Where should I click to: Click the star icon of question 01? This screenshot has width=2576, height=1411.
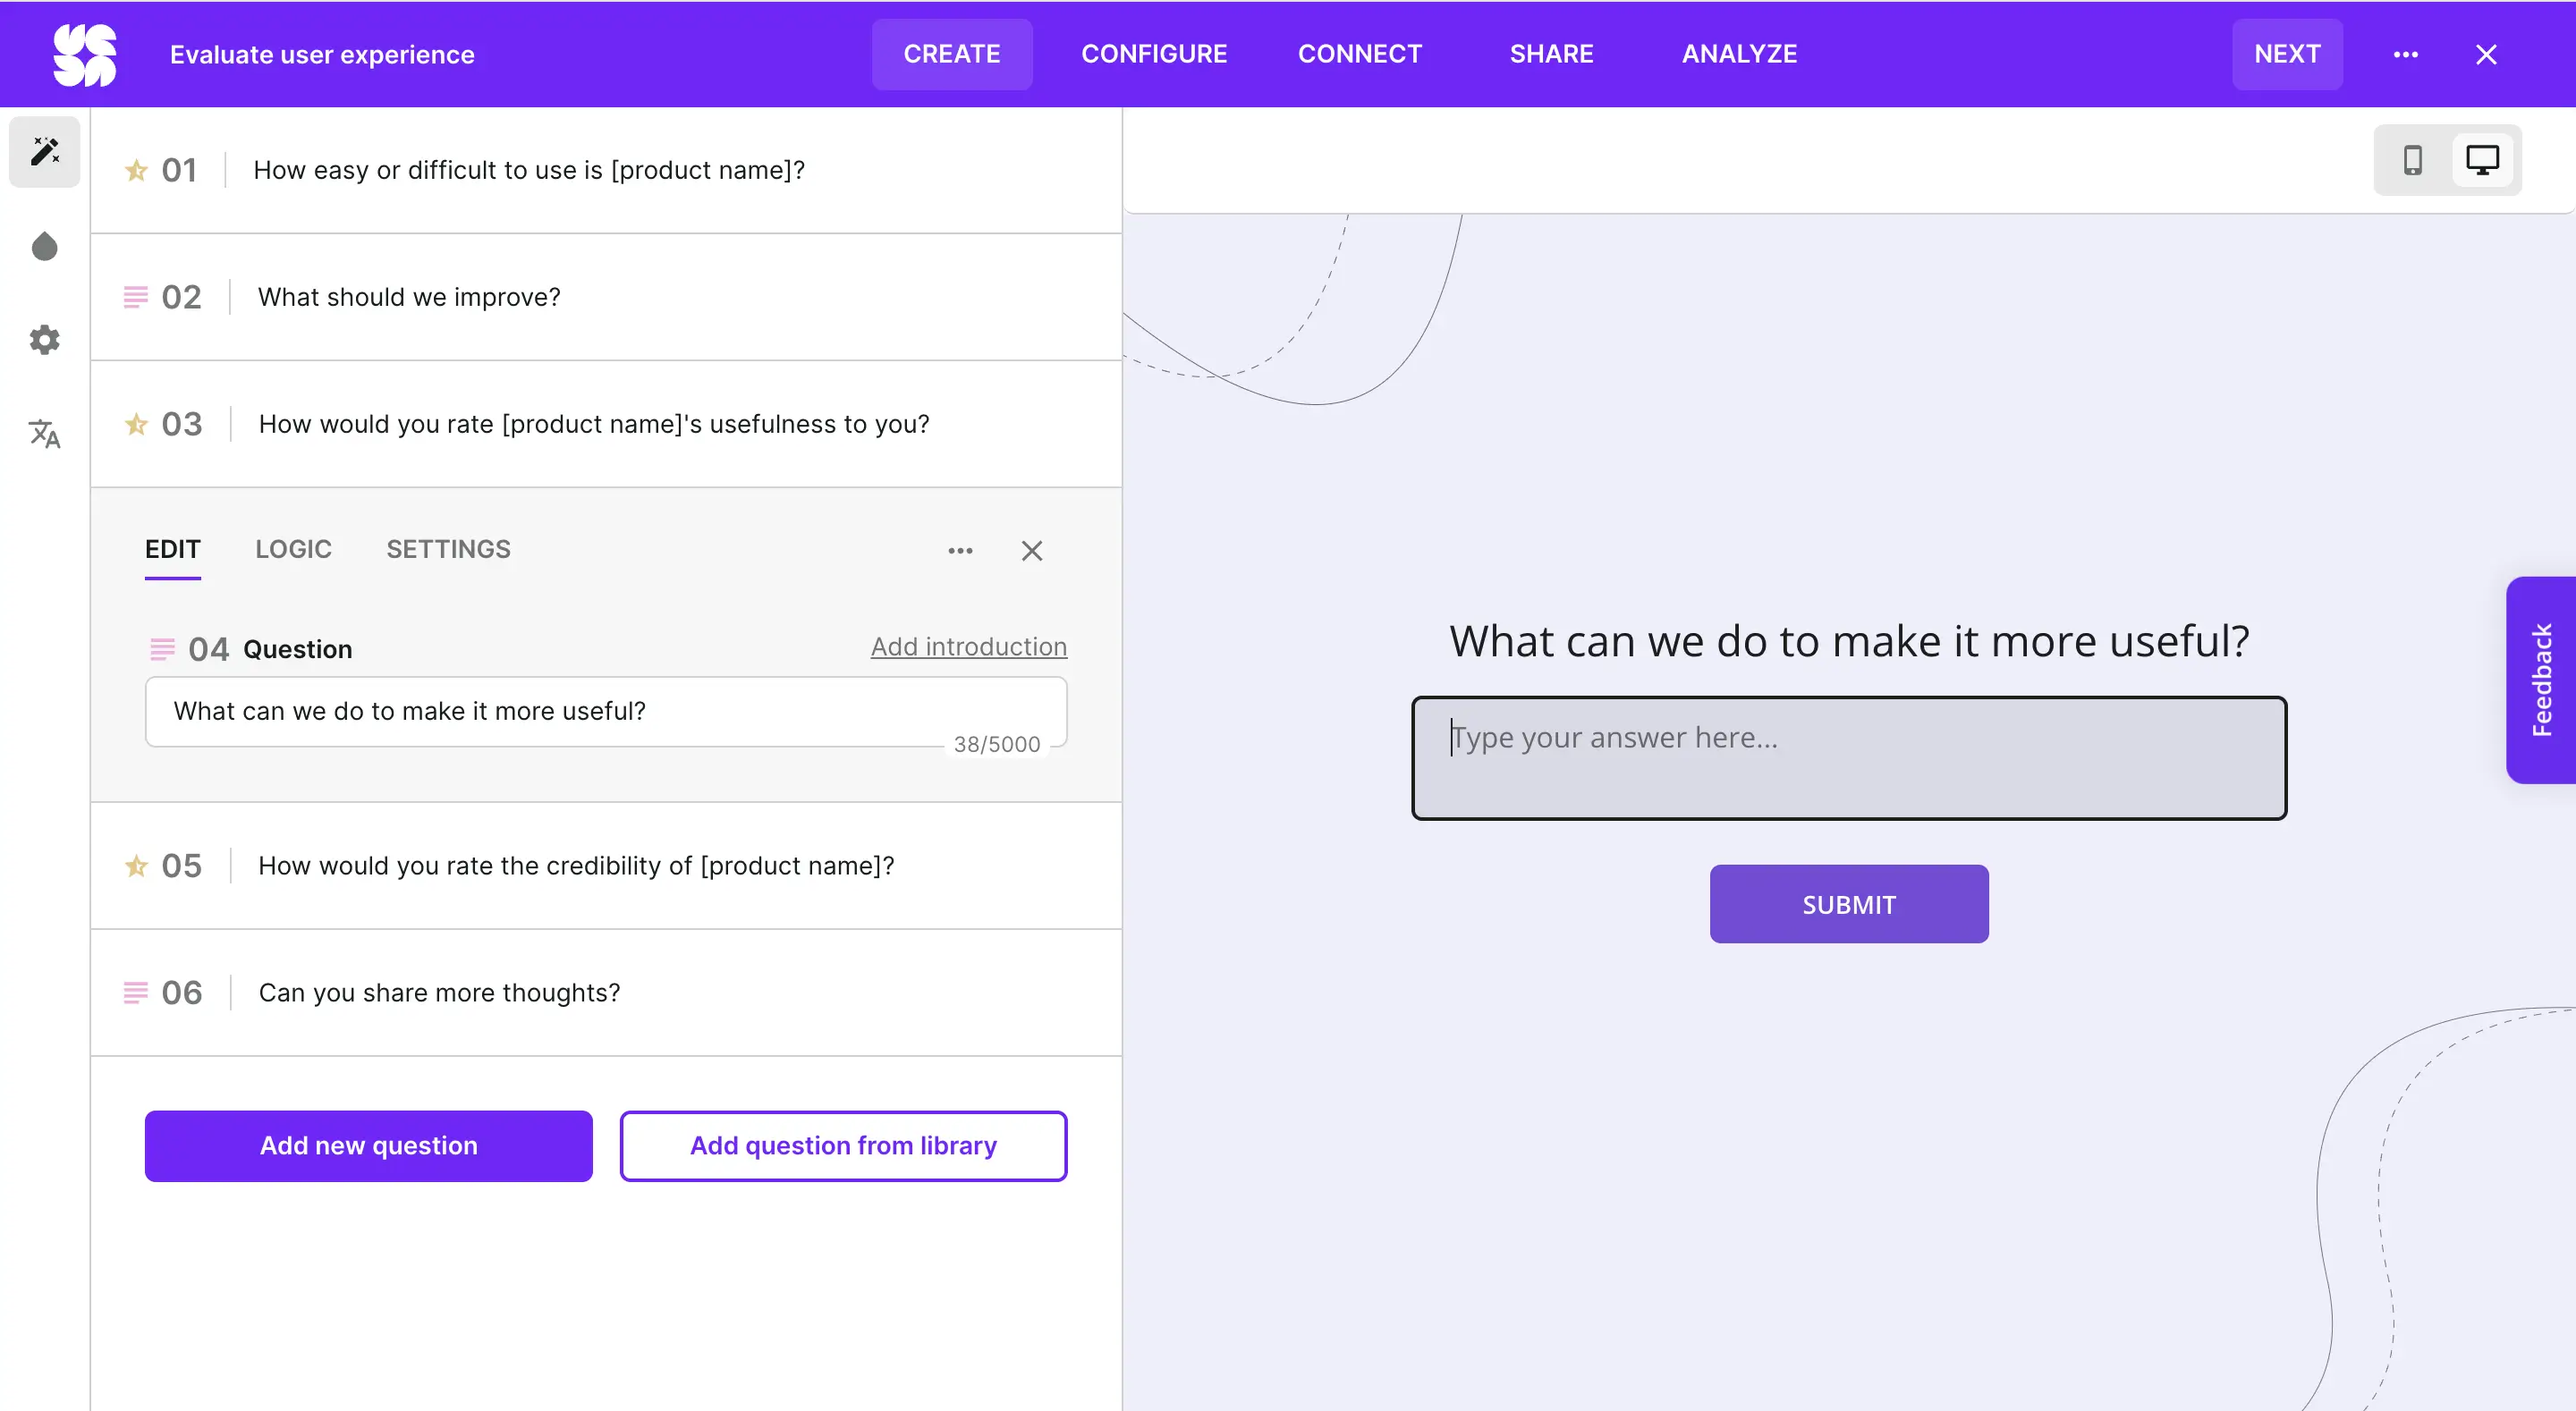[136, 170]
